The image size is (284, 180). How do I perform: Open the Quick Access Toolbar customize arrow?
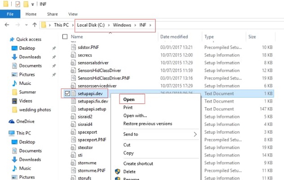tap(33, 4)
